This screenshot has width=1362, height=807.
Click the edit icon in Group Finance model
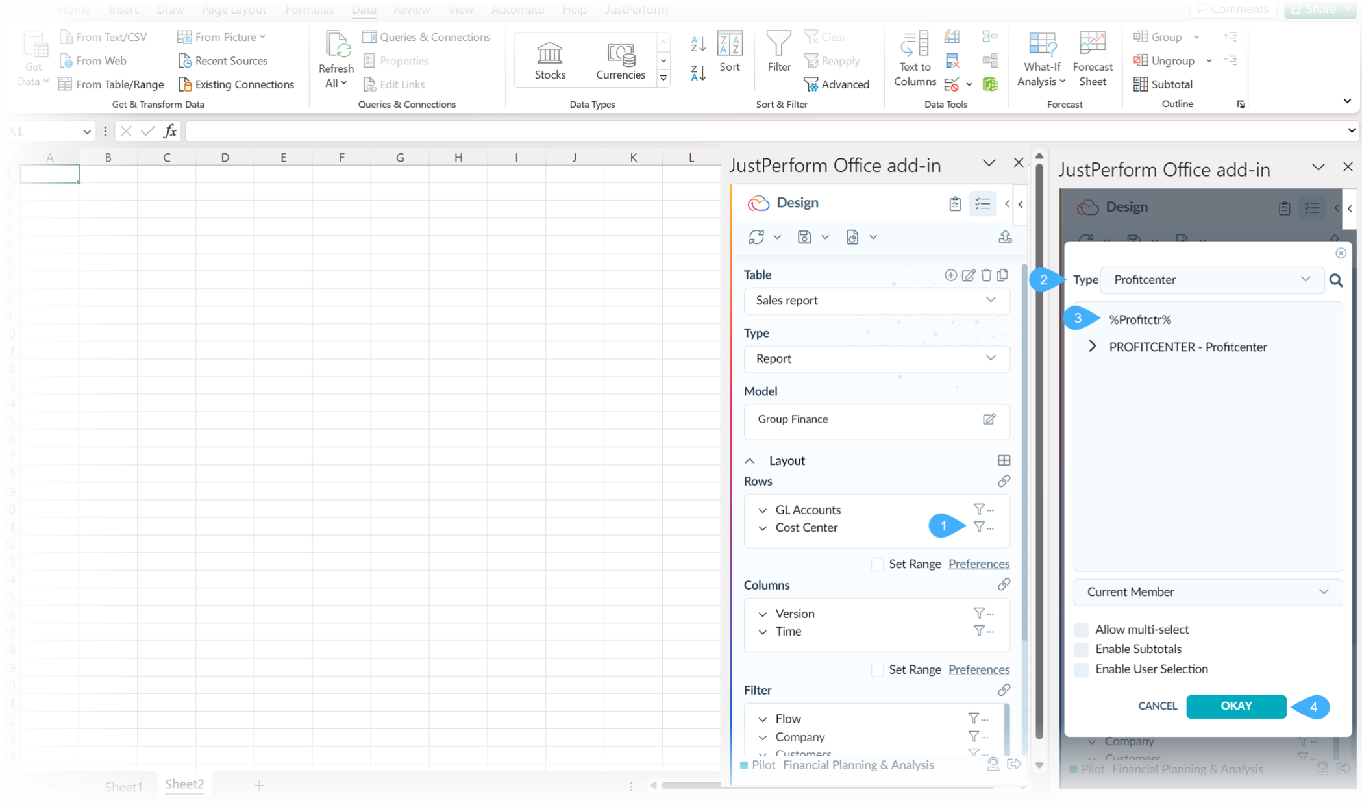pos(989,419)
